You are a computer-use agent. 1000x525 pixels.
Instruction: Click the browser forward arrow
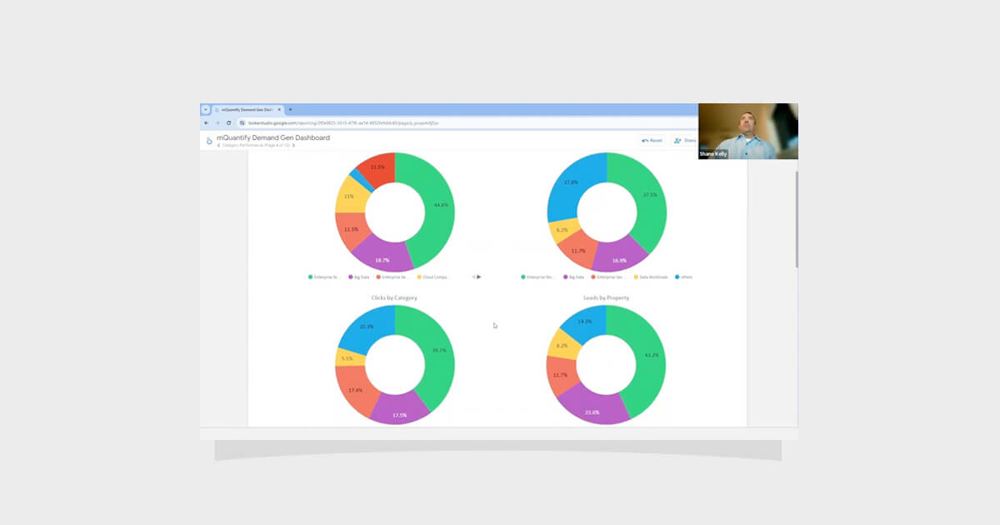click(x=217, y=122)
